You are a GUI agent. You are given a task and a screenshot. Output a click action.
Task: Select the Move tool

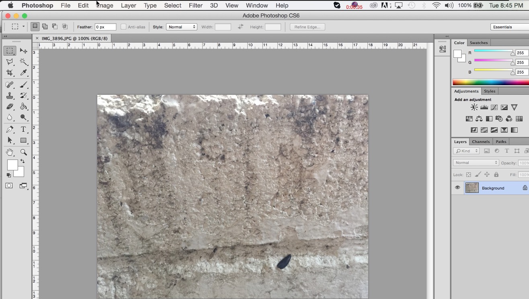click(x=24, y=51)
